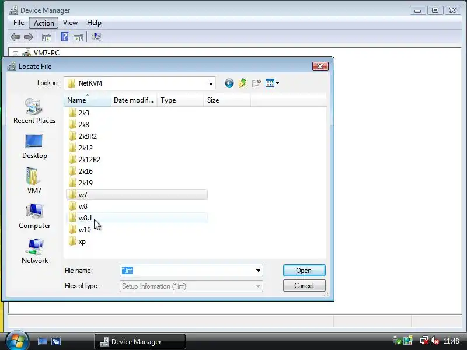Image resolution: width=467 pixels, height=350 pixels.
Task: Open the Windows Start orb
Action: click(x=18, y=341)
